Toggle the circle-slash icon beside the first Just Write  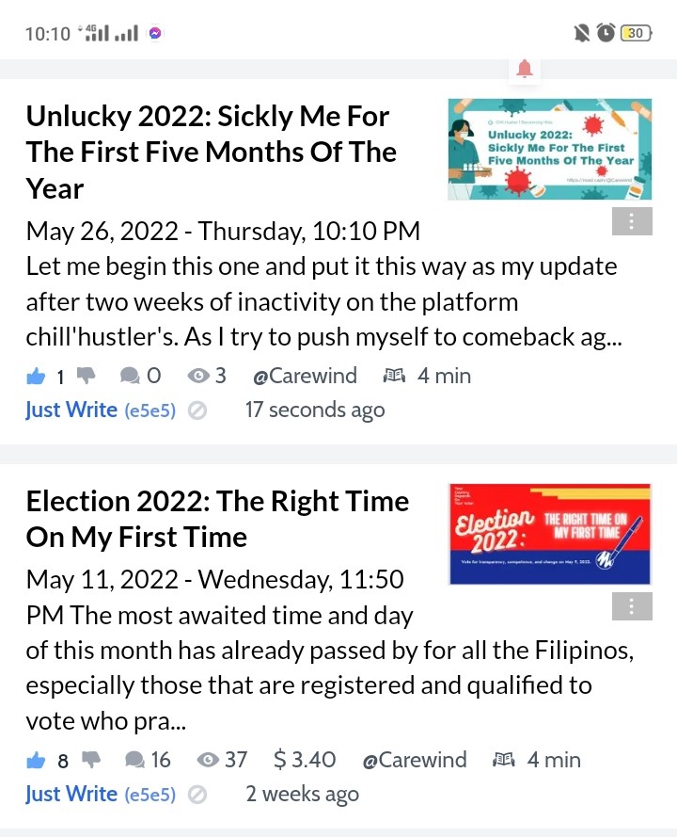(x=197, y=410)
